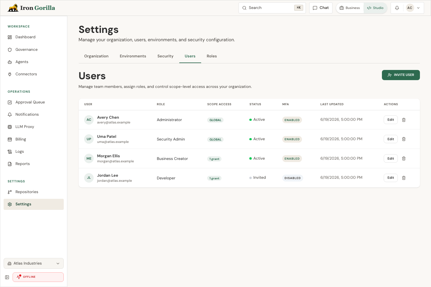
Task: Click Jordan Lee's 1 grant badge
Action: click(x=214, y=178)
